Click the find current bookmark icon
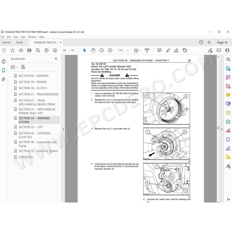The height and width of the screenshot is (232, 232). [x=23, y=67]
